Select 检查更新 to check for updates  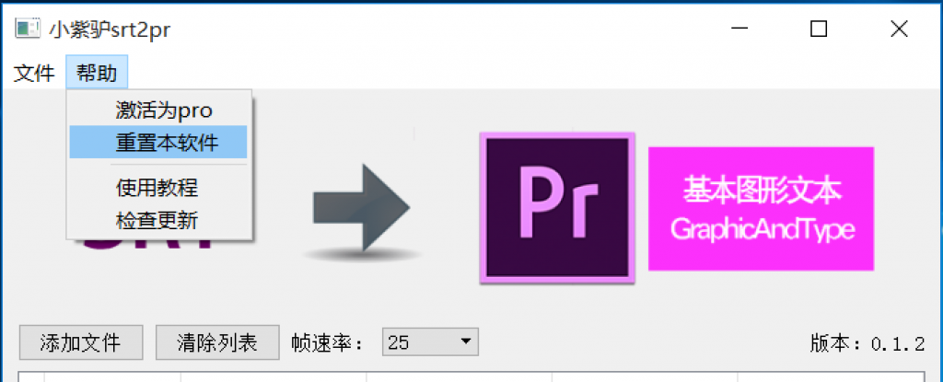tap(158, 221)
